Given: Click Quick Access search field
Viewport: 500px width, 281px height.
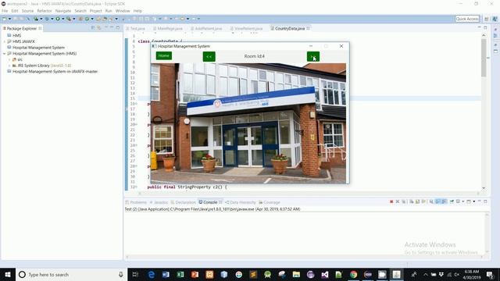Looking at the screenshot, I should pos(467,19).
